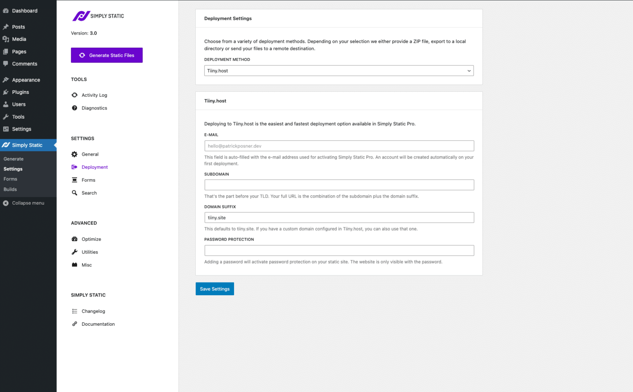Click the Activity Log refresh icon
Viewport: 633px width, 392px height.
(x=75, y=95)
